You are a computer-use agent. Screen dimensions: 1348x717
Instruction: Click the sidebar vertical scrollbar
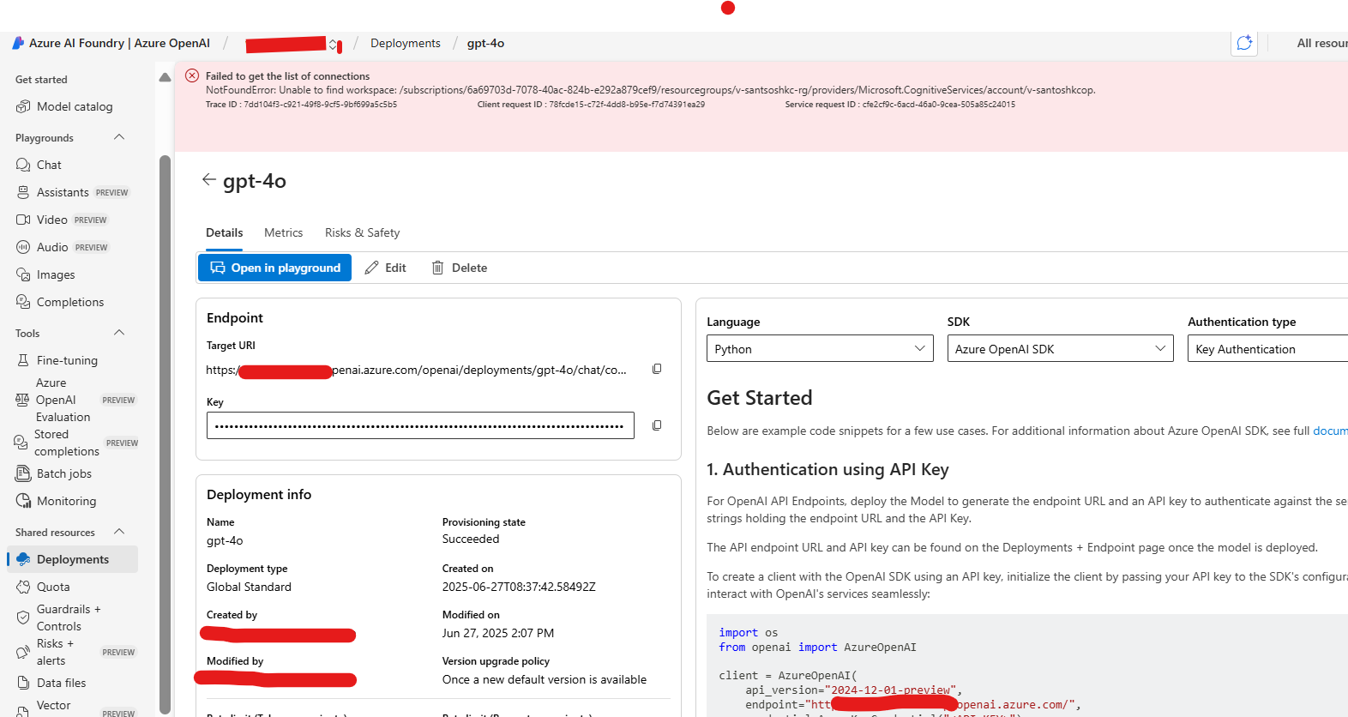(165, 433)
